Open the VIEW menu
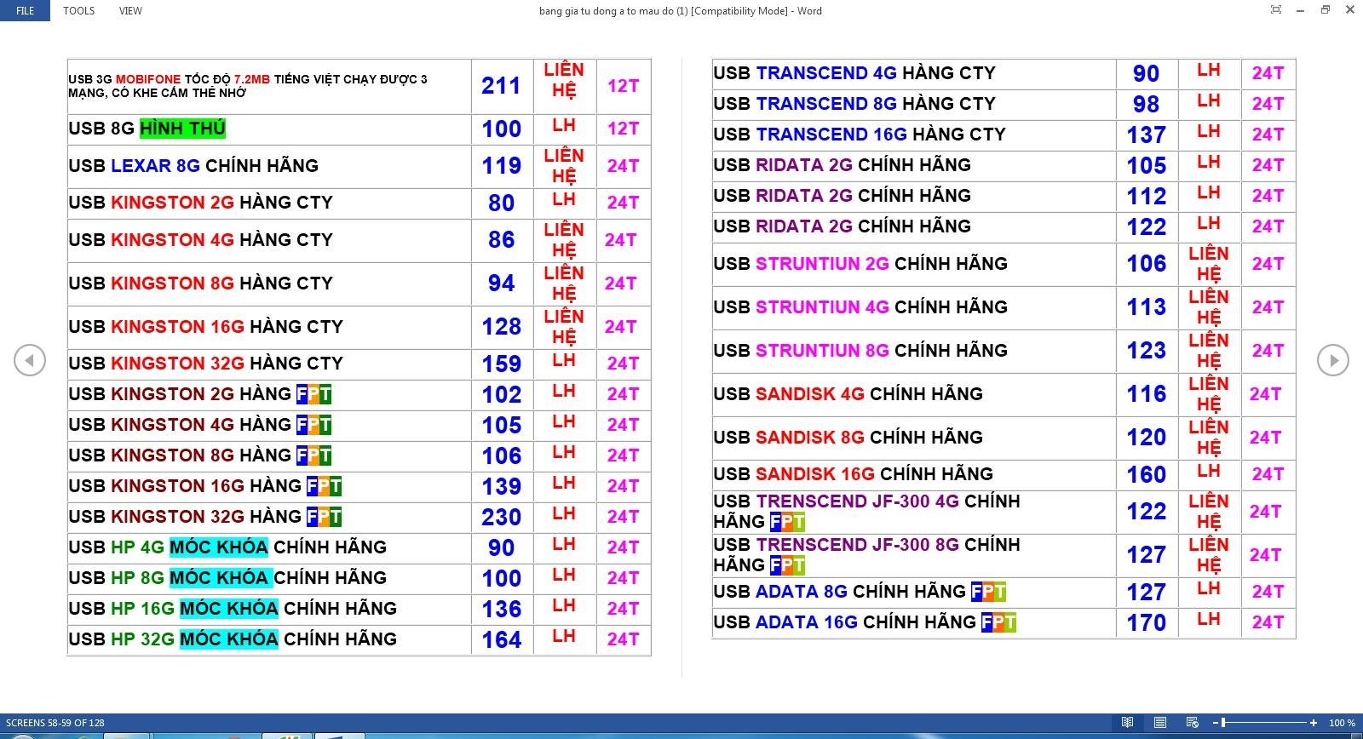The width and height of the screenshot is (1363, 739). (x=130, y=11)
